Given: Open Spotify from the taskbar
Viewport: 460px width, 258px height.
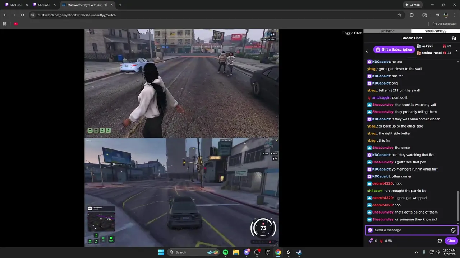Looking at the screenshot, I should [x=225, y=252].
